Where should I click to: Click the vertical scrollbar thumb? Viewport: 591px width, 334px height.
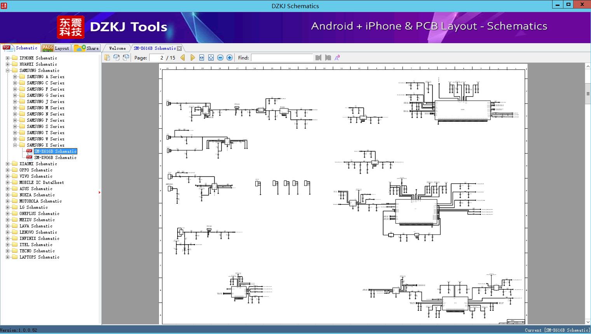point(588,94)
